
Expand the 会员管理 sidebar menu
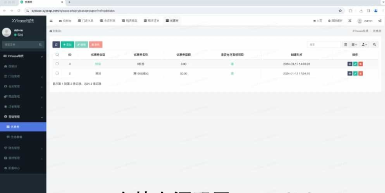coord(23,86)
